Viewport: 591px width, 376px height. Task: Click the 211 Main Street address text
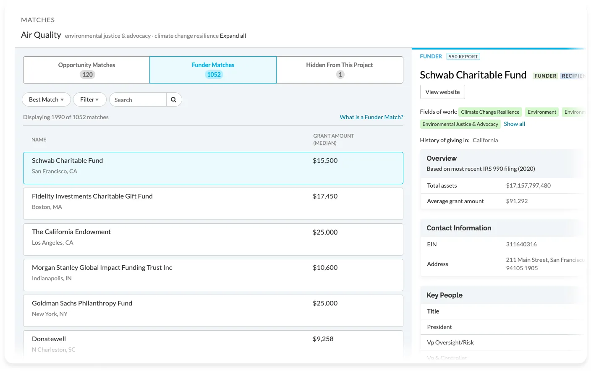tap(545, 264)
